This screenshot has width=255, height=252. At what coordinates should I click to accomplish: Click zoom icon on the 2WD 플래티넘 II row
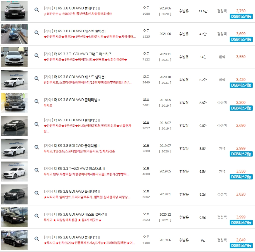click(36, 147)
